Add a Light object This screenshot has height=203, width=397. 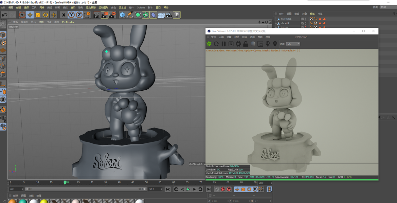tap(177, 15)
